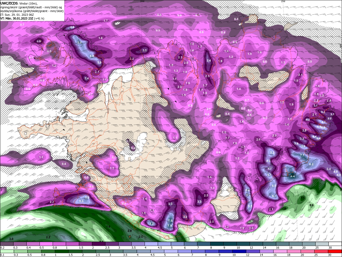The width and height of the screenshot is (342, 257).
Task: Click the 2.9 value in the green area
Action: click(130, 231)
